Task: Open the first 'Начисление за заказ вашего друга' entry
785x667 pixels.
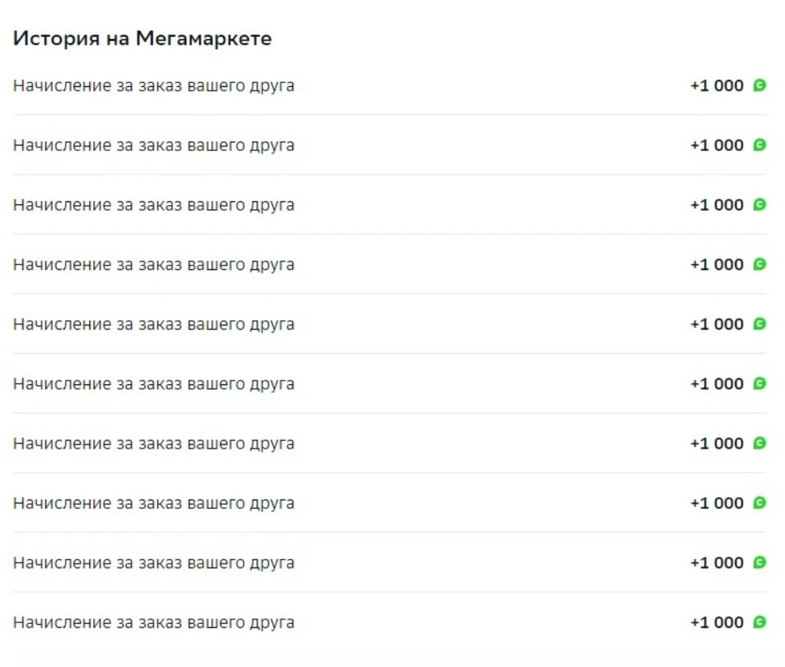Action: [154, 86]
